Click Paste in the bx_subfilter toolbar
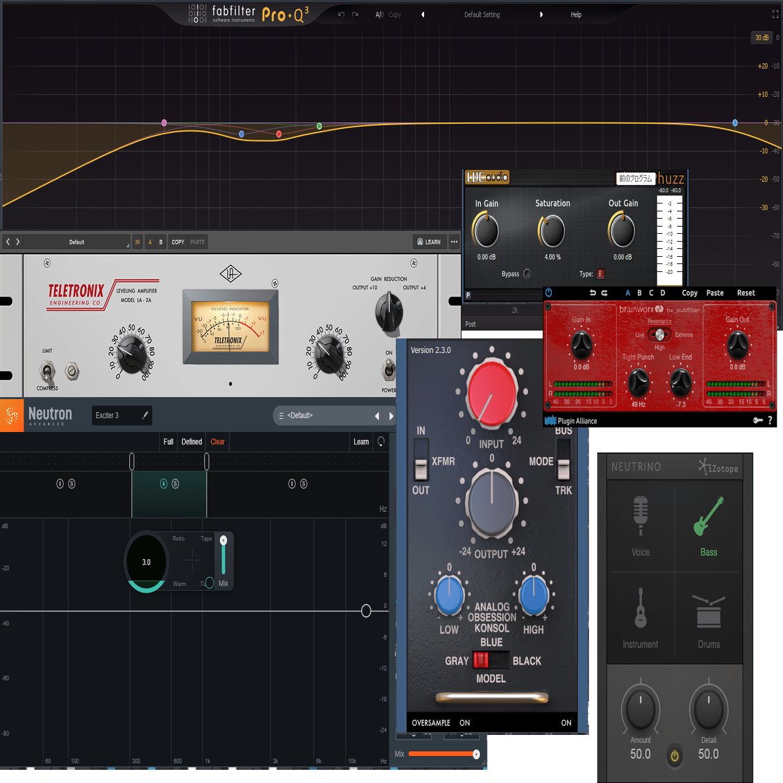The width and height of the screenshot is (783, 783). [715, 293]
